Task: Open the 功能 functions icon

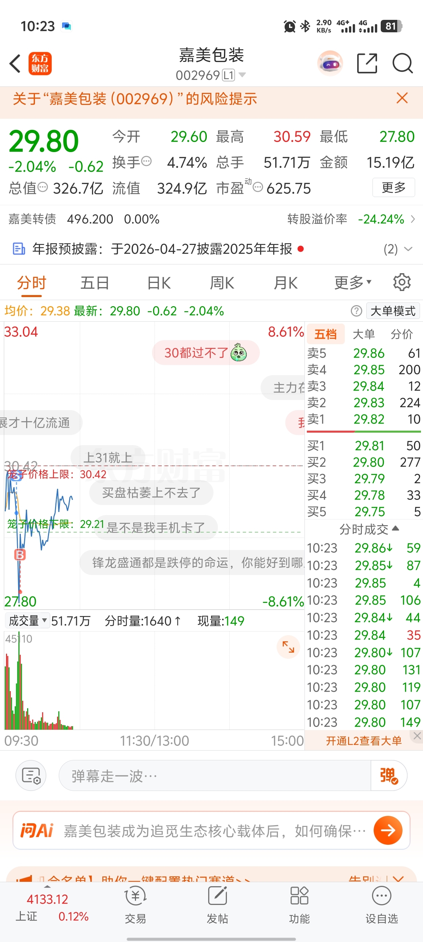Action: tap(299, 905)
